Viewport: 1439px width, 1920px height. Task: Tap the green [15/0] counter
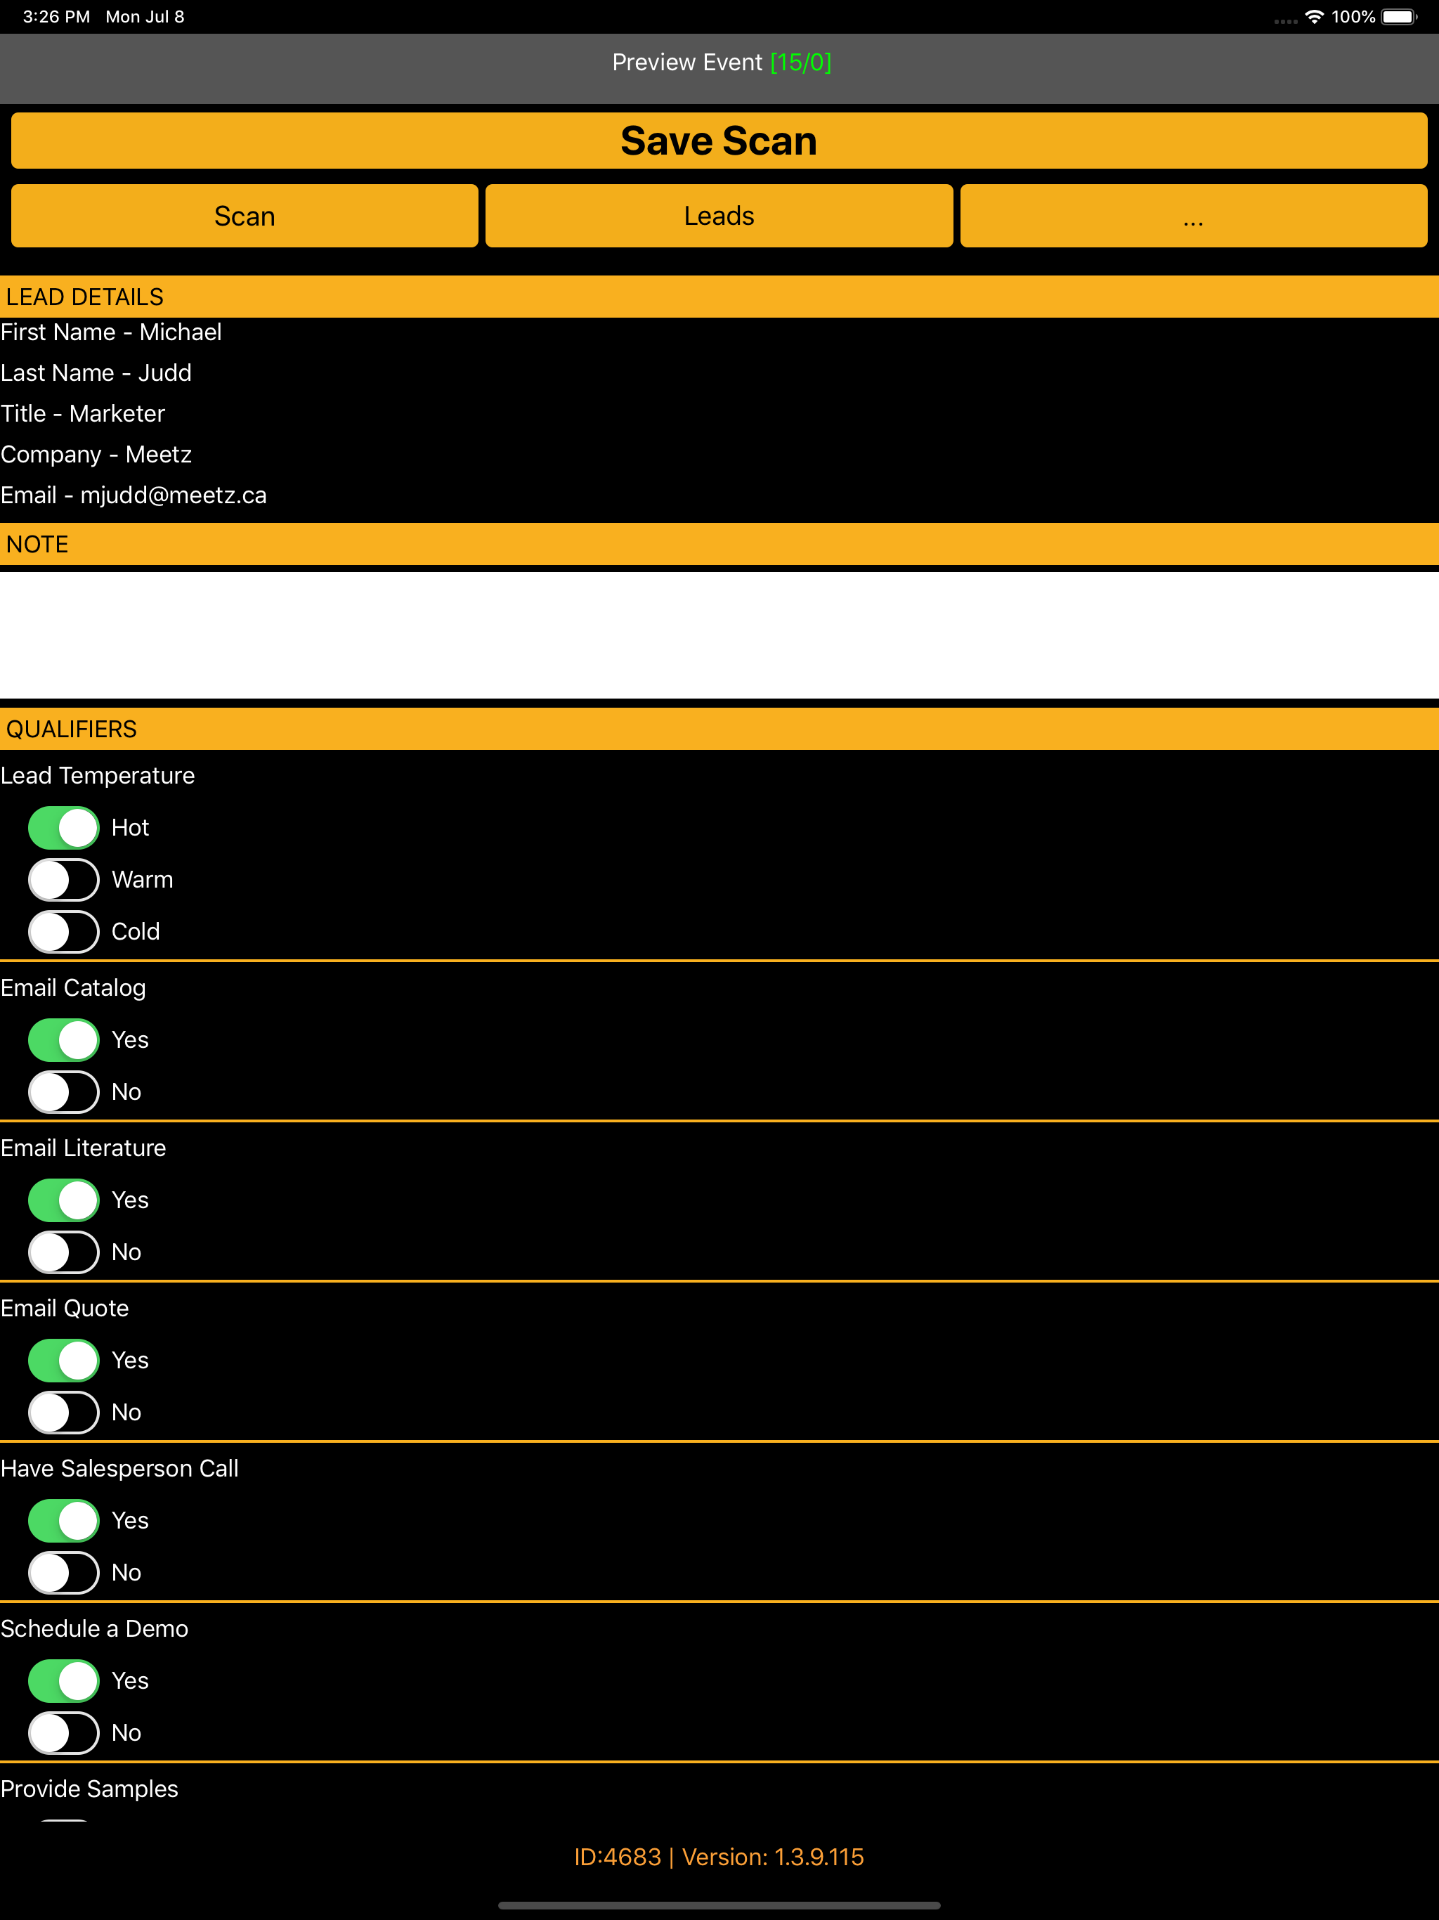(801, 63)
